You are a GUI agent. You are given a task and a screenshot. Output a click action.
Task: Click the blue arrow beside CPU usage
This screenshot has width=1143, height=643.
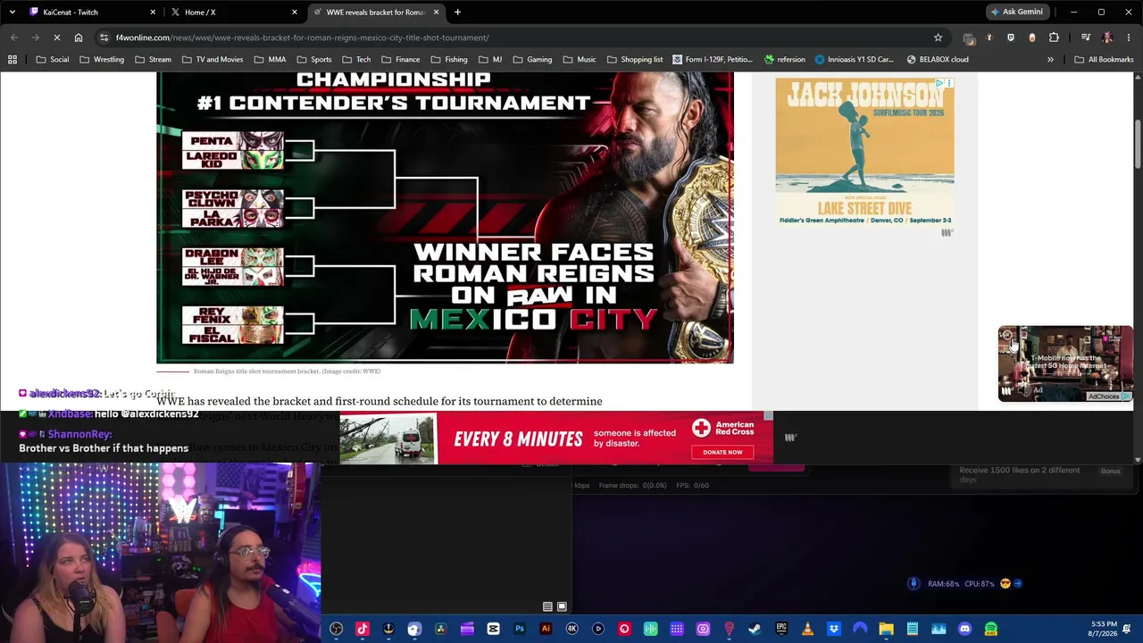[x=1017, y=584]
